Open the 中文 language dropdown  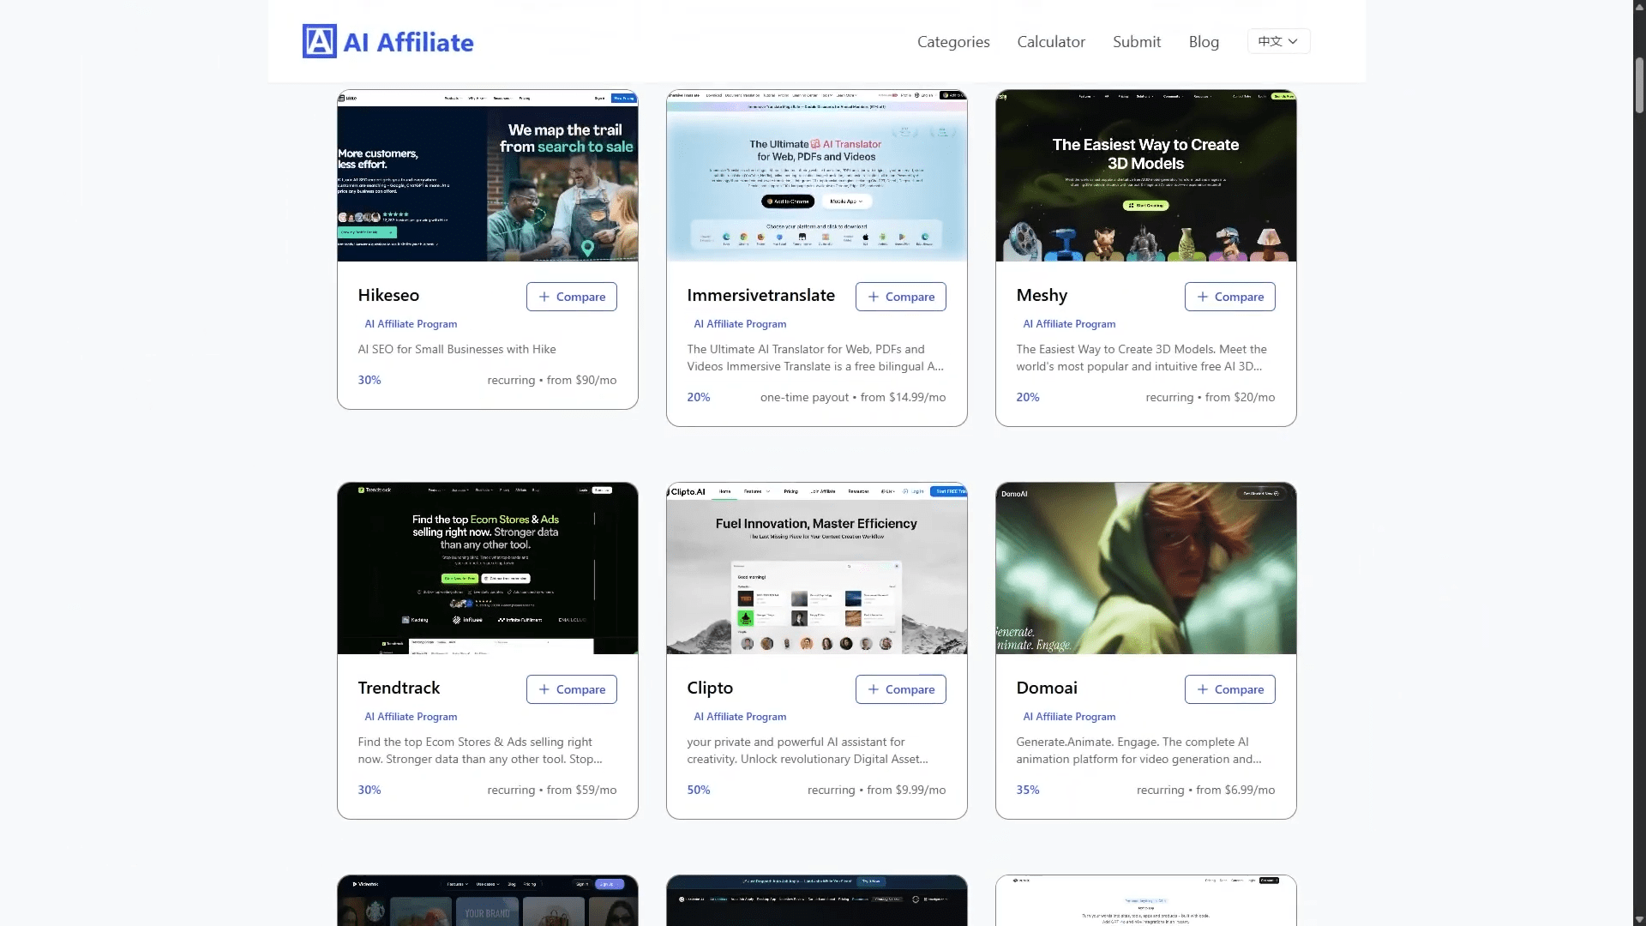1277,41
